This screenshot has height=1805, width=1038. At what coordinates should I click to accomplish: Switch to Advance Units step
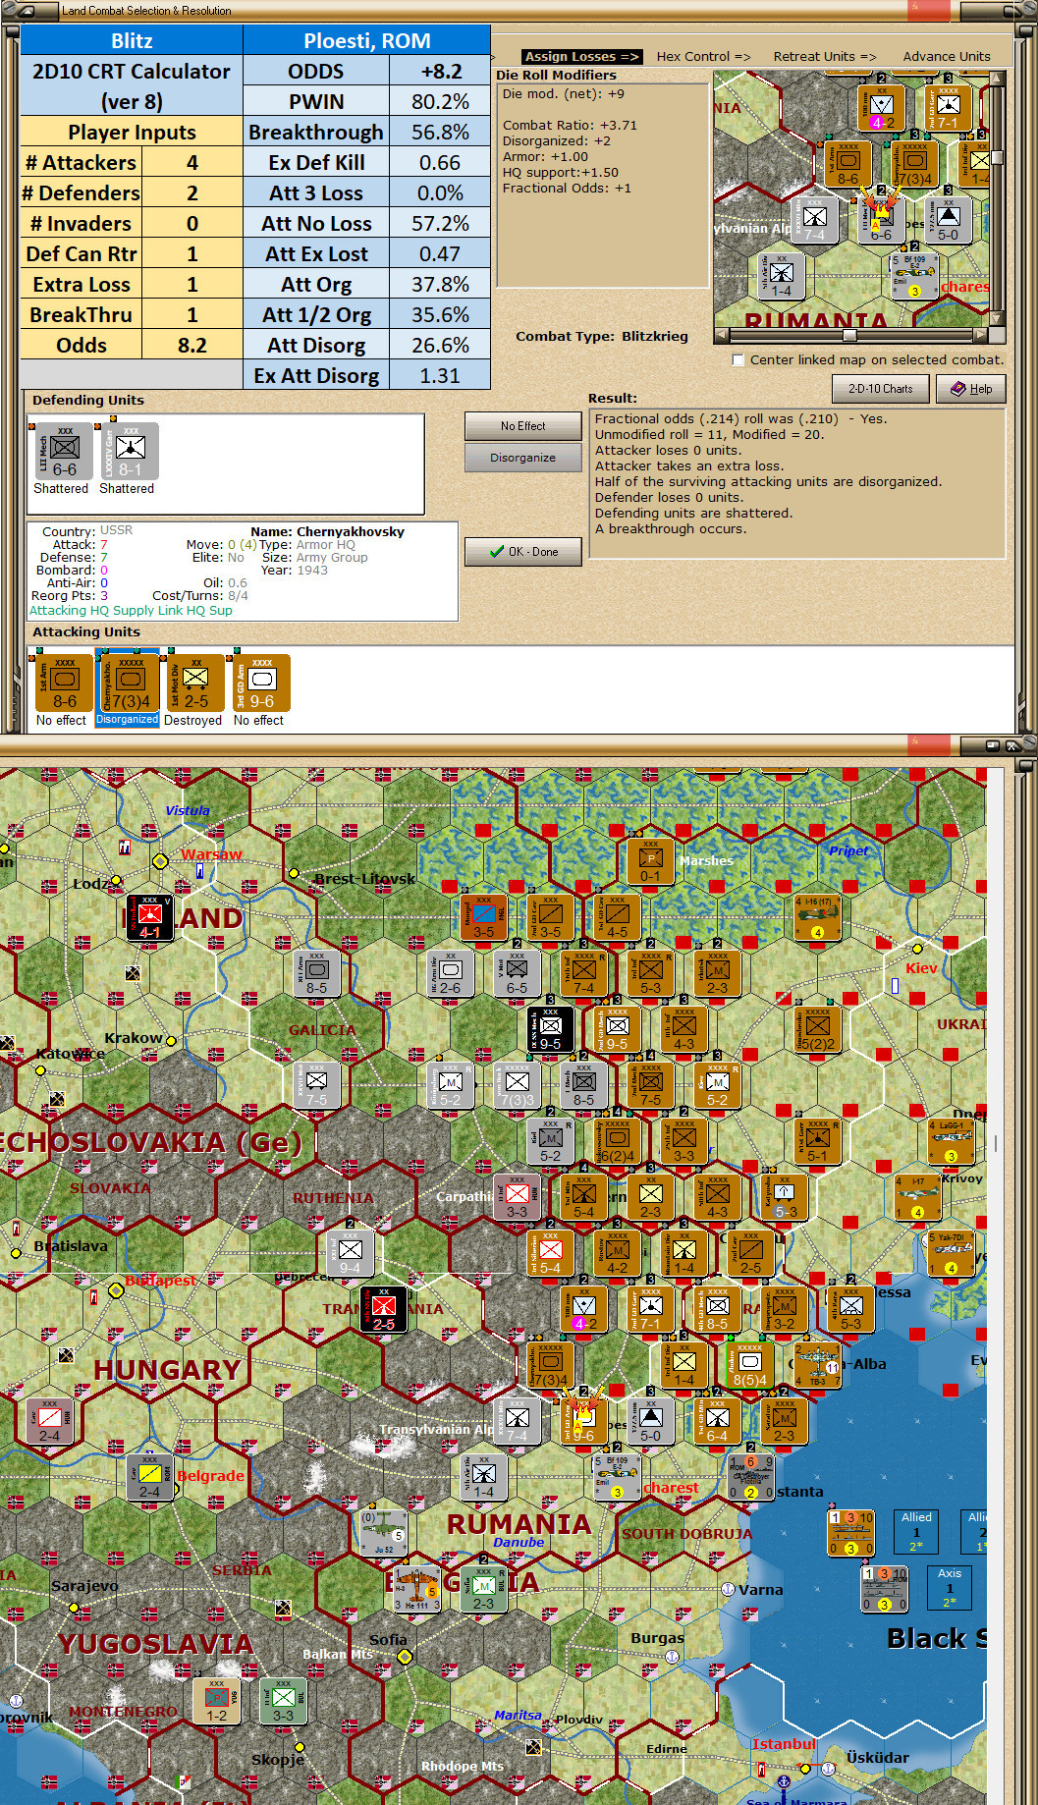[947, 56]
